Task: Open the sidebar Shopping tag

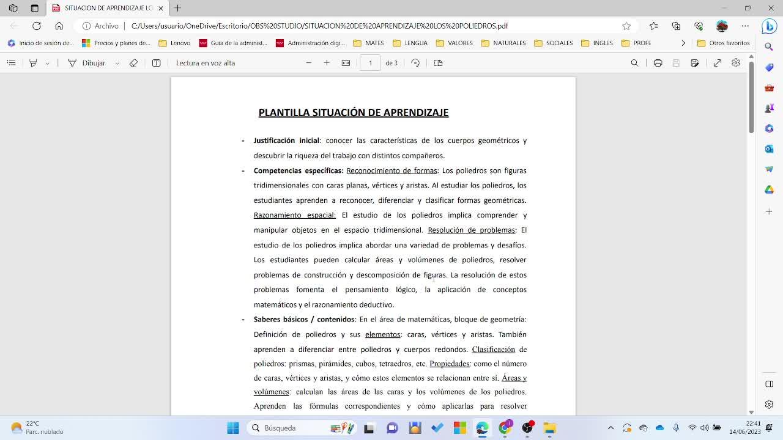Action: coord(769,67)
